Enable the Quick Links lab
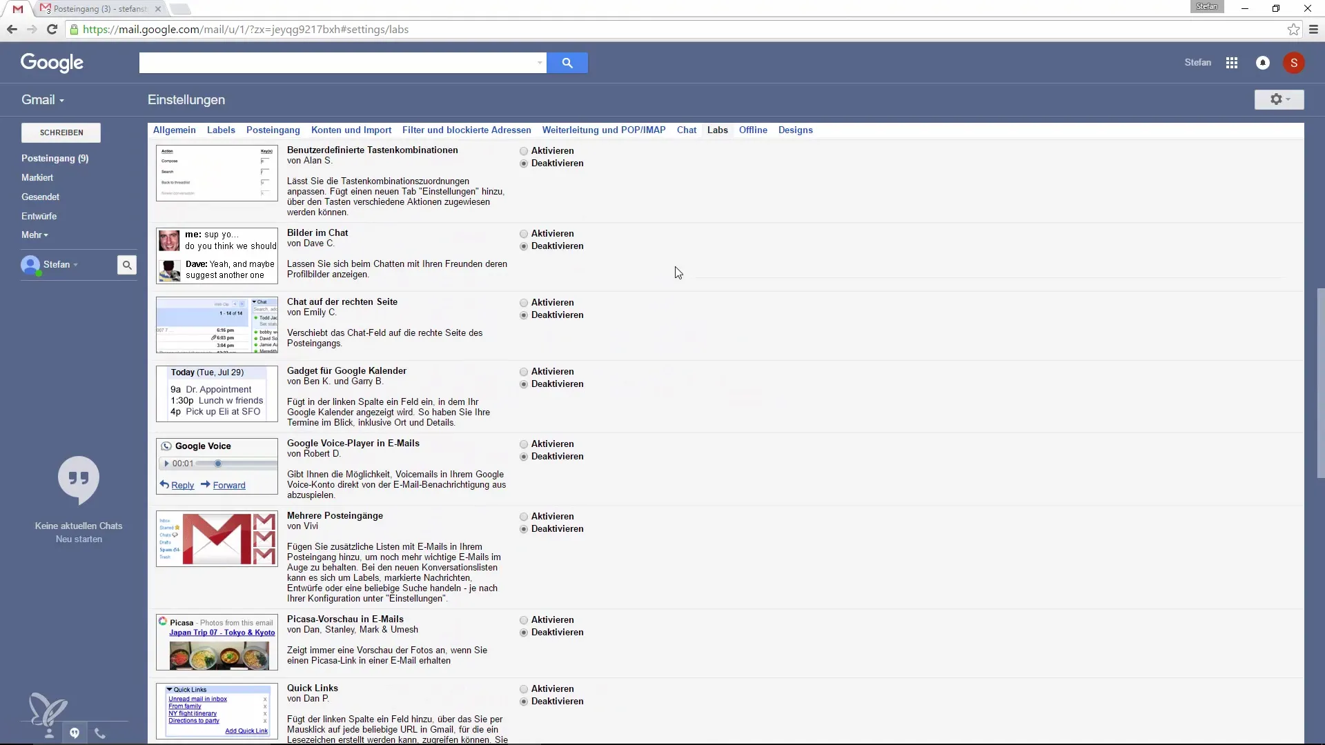Image resolution: width=1325 pixels, height=745 pixels. pyautogui.click(x=524, y=689)
